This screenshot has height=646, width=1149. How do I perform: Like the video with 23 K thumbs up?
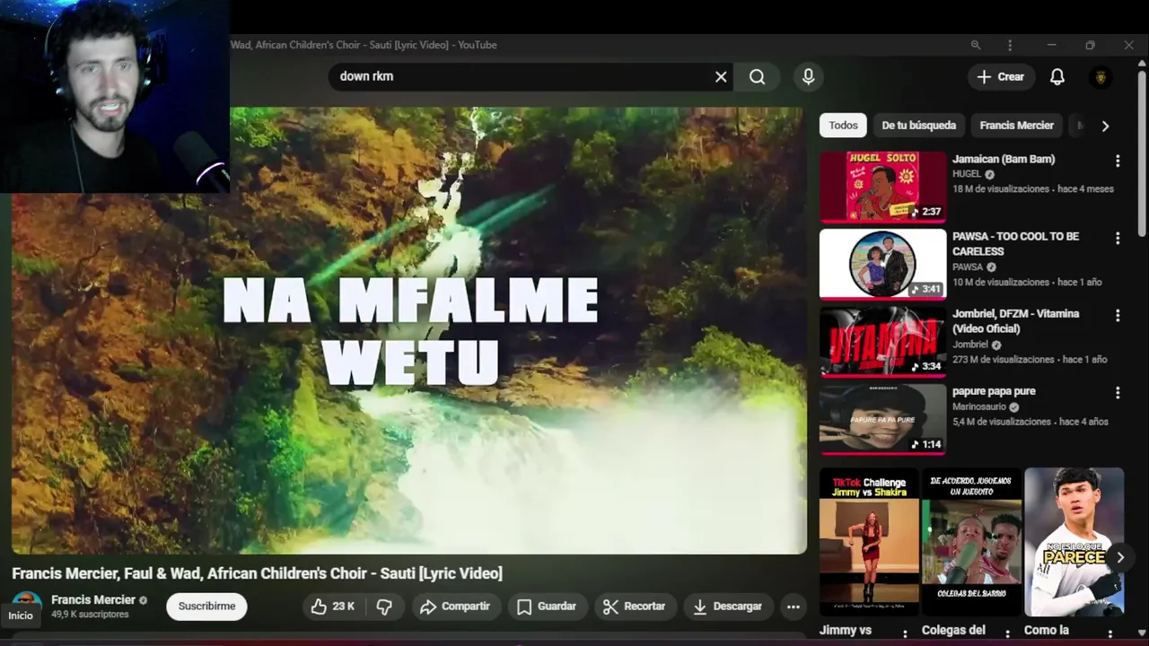(333, 607)
